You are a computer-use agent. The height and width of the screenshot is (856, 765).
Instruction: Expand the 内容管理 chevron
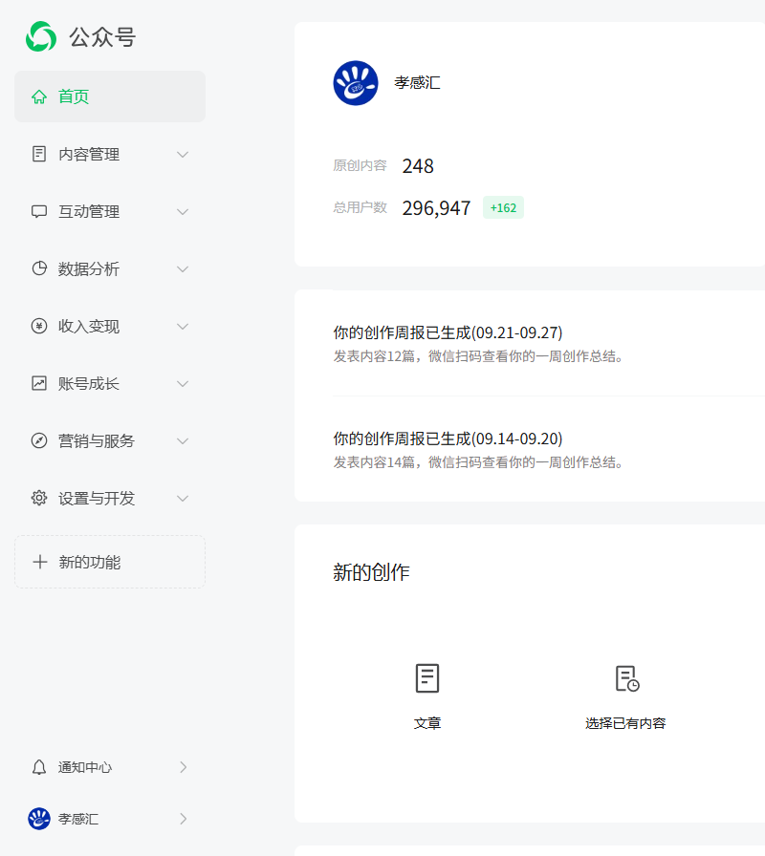183,155
